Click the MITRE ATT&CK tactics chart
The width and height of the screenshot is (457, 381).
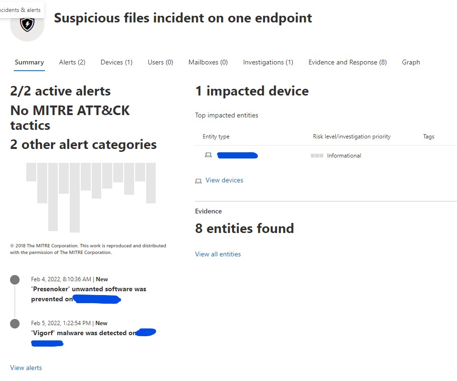(x=91, y=197)
